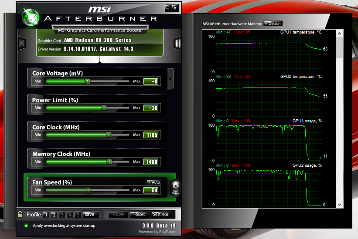
Task: Click the Reset button
Action: [x=139, y=214]
